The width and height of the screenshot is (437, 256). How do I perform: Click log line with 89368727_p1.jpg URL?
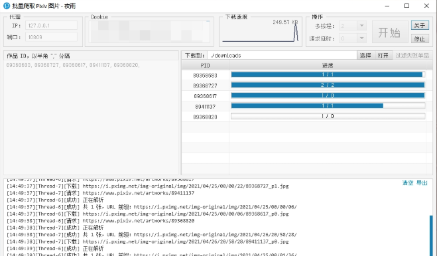[x=148, y=186]
